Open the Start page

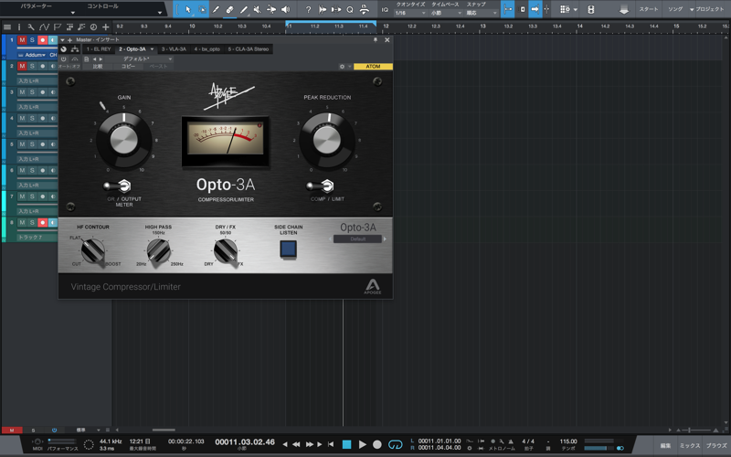[649, 9]
